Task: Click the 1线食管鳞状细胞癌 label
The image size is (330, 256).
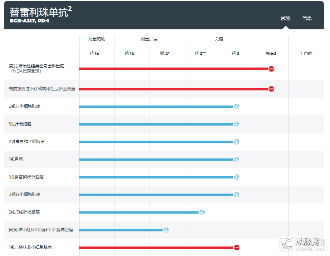Action: tap(26, 177)
